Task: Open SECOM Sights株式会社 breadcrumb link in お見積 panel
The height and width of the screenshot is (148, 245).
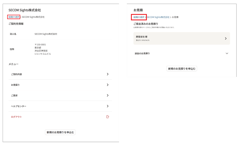Action: [158, 17]
